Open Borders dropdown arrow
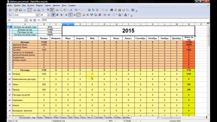 pyautogui.click(x=117, y=15)
